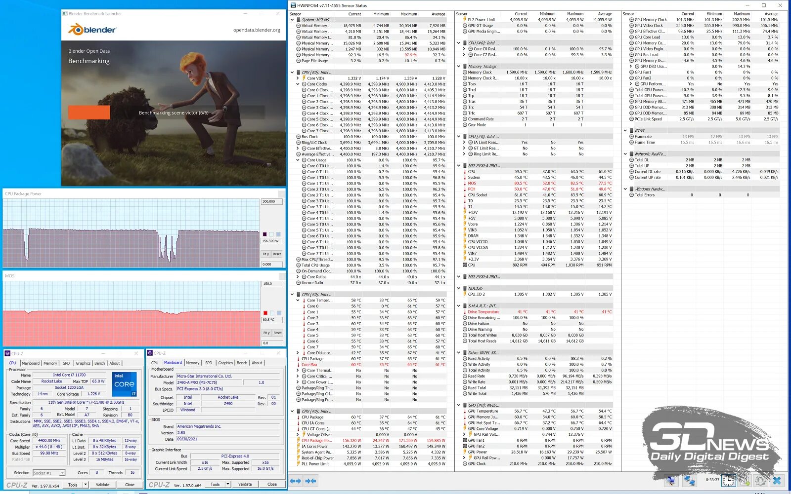Click Fit y on CPU Package Power graph

[266, 254]
